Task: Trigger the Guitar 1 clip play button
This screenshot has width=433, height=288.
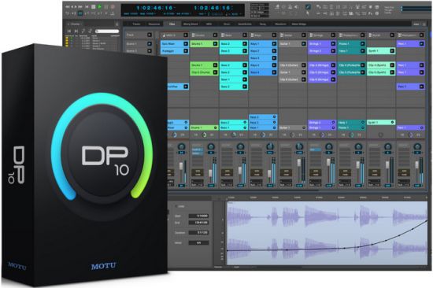Action: pyautogui.click(x=303, y=43)
